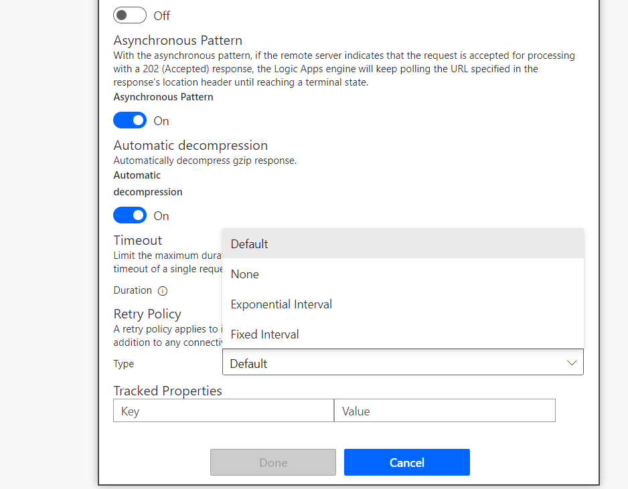This screenshot has width=628, height=489.
Task: Click the disabled Done button
Action: (x=272, y=462)
